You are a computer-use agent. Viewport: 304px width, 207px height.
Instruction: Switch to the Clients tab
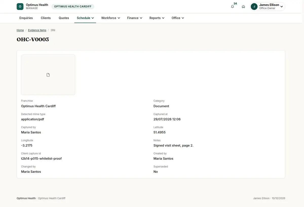46,18
